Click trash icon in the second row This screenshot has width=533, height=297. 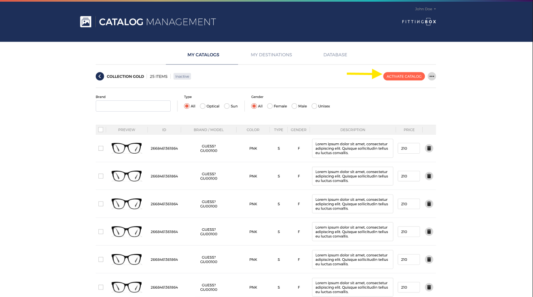point(429,176)
